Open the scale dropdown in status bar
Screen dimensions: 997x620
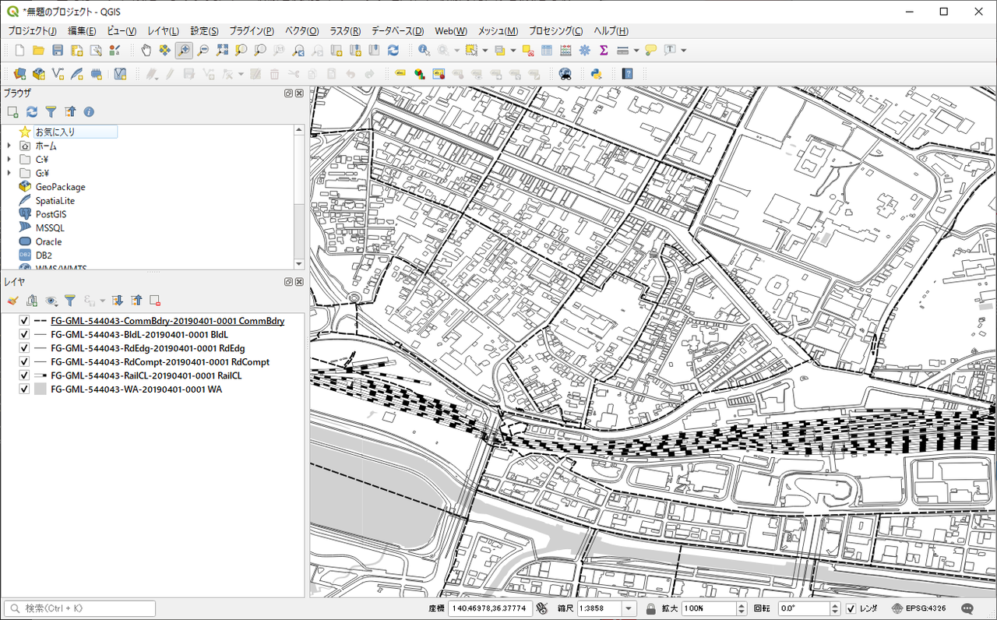click(629, 608)
